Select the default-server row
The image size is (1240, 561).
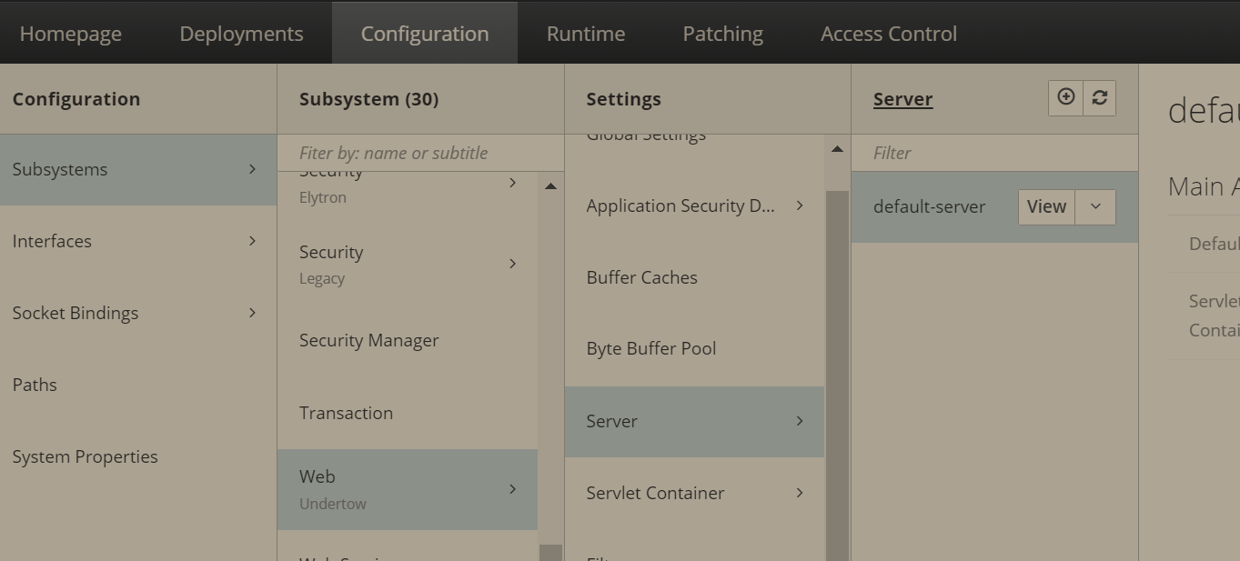[994, 206]
